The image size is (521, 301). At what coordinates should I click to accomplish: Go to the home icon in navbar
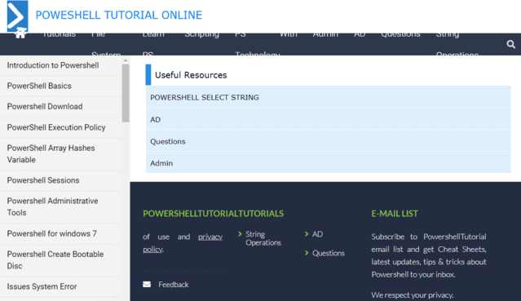[x=20, y=33]
